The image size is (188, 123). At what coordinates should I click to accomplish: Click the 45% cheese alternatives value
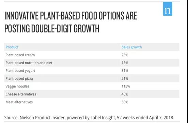coord(125,94)
